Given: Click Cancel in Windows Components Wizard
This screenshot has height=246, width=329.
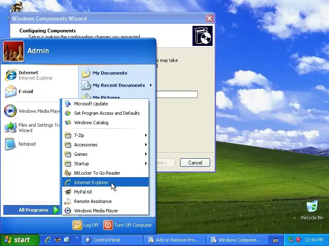Looking at the screenshot, I should point(195,162).
